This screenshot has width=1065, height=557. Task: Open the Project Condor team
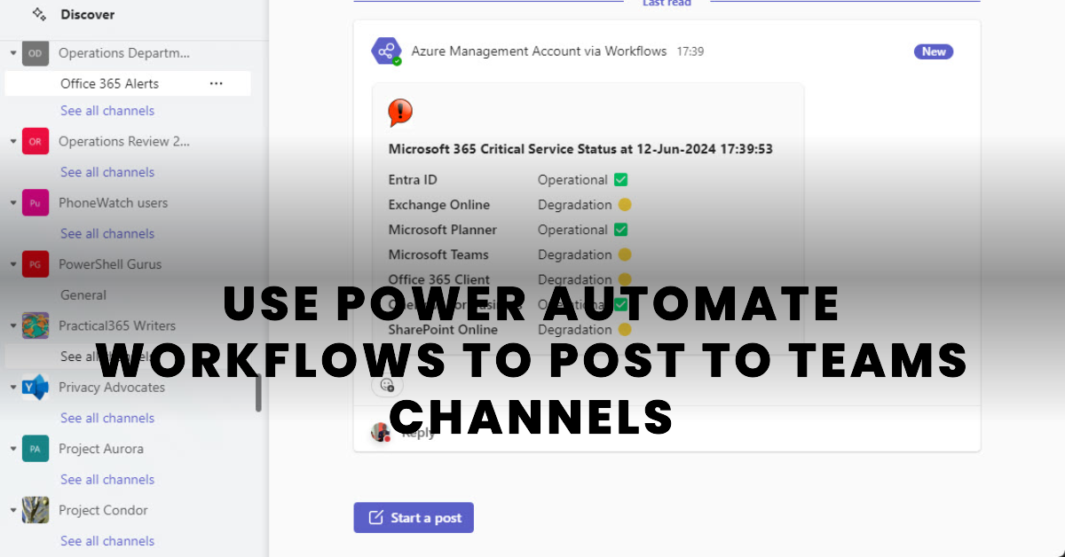(103, 510)
